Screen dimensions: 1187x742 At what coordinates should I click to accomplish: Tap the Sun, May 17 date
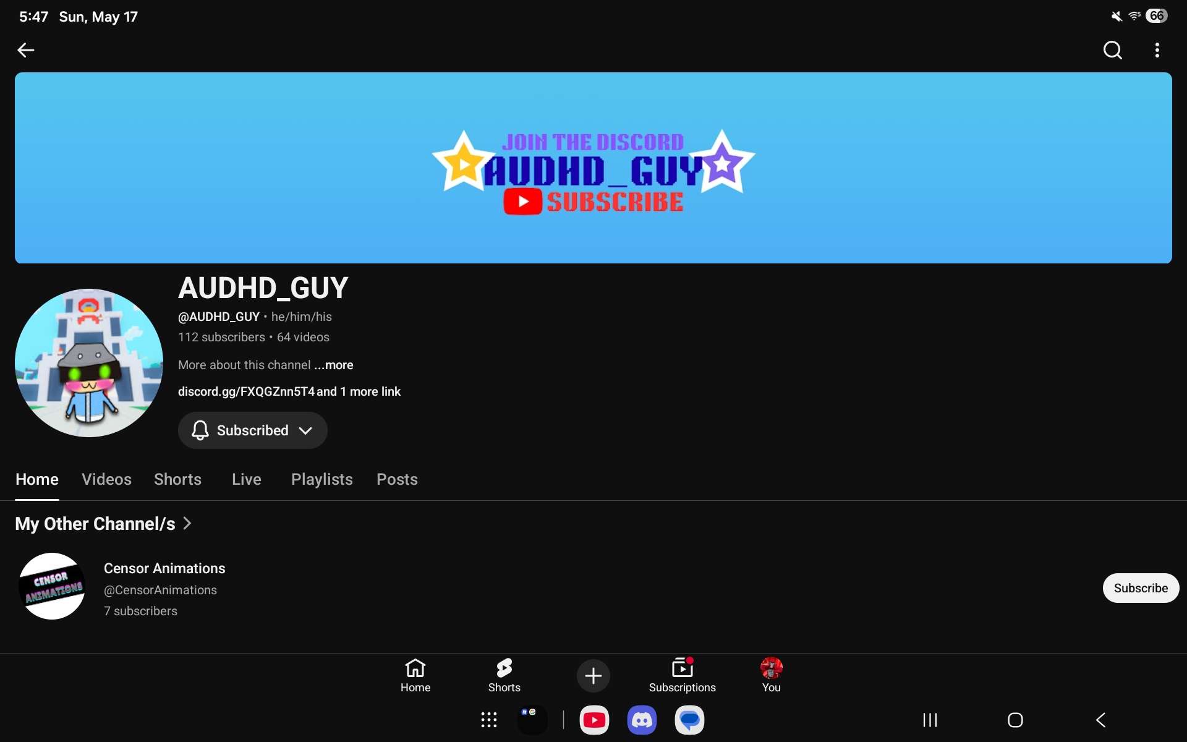pos(98,17)
